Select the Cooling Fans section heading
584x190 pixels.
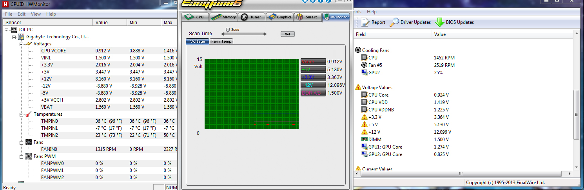pos(375,50)
